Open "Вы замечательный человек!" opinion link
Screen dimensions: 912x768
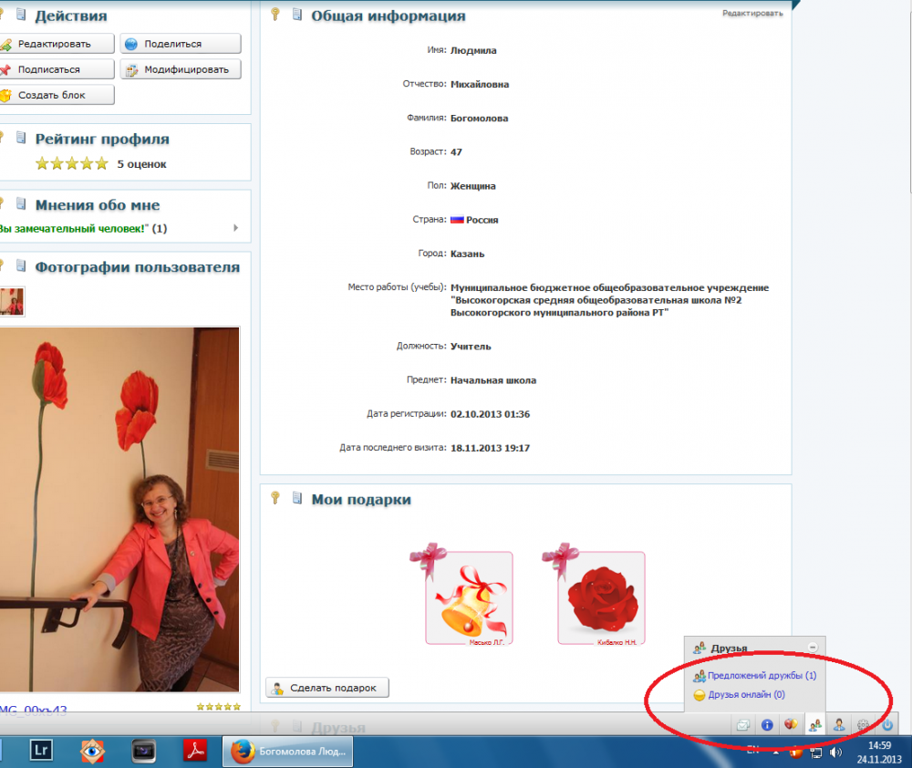73,229
